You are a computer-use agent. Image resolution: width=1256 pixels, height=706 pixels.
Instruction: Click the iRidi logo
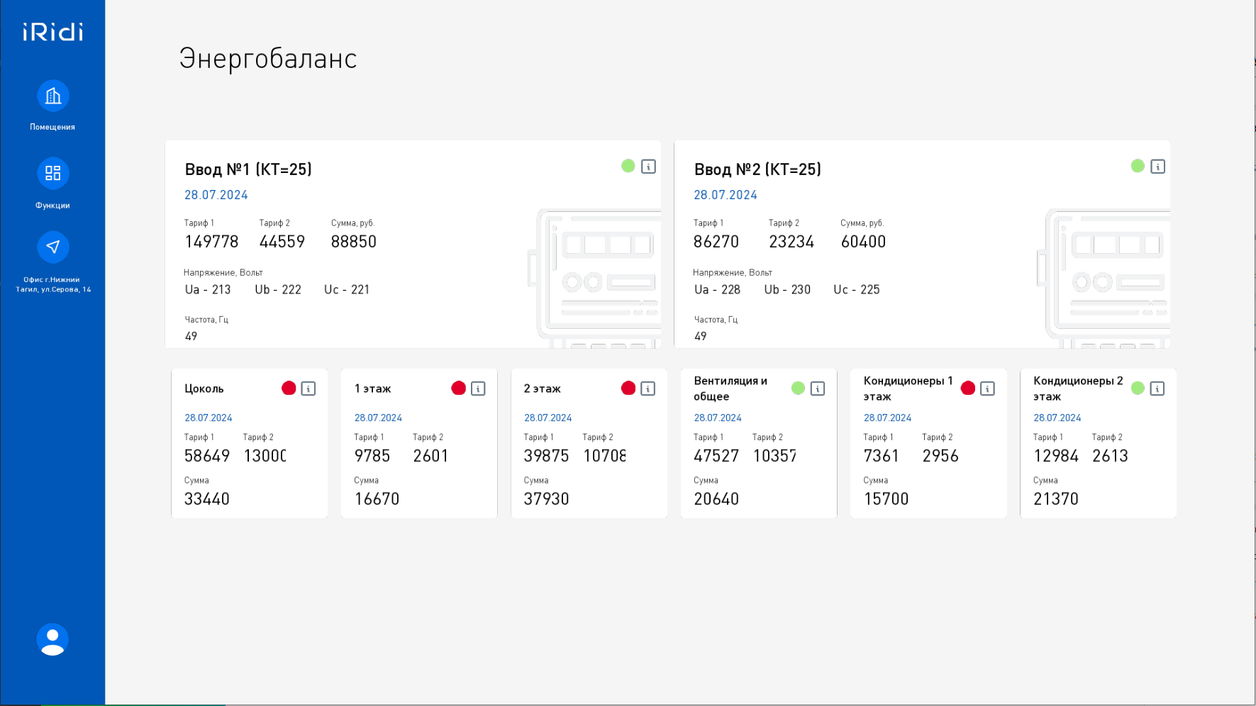pos(52,32)
